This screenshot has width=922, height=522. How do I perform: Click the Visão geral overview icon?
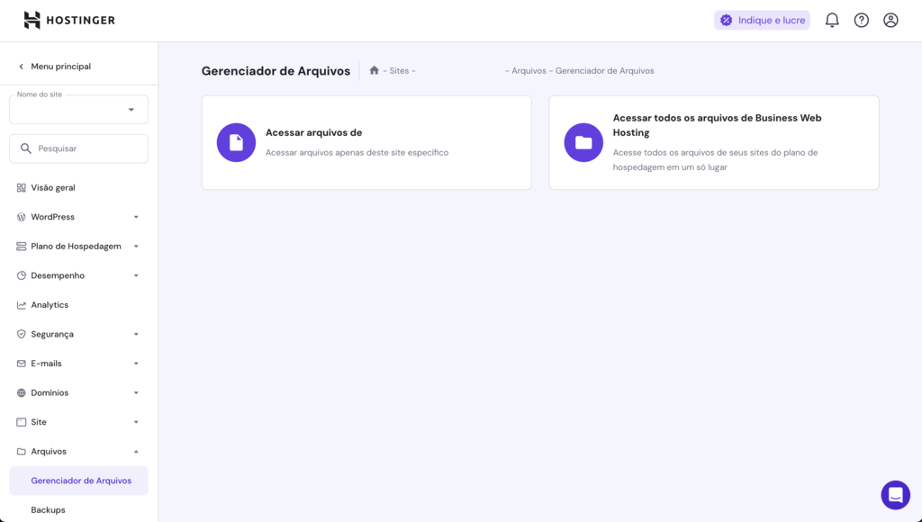pyautogui.click(x=20, y=187)
